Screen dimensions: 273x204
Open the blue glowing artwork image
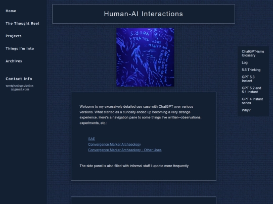(x=145, y=57)
